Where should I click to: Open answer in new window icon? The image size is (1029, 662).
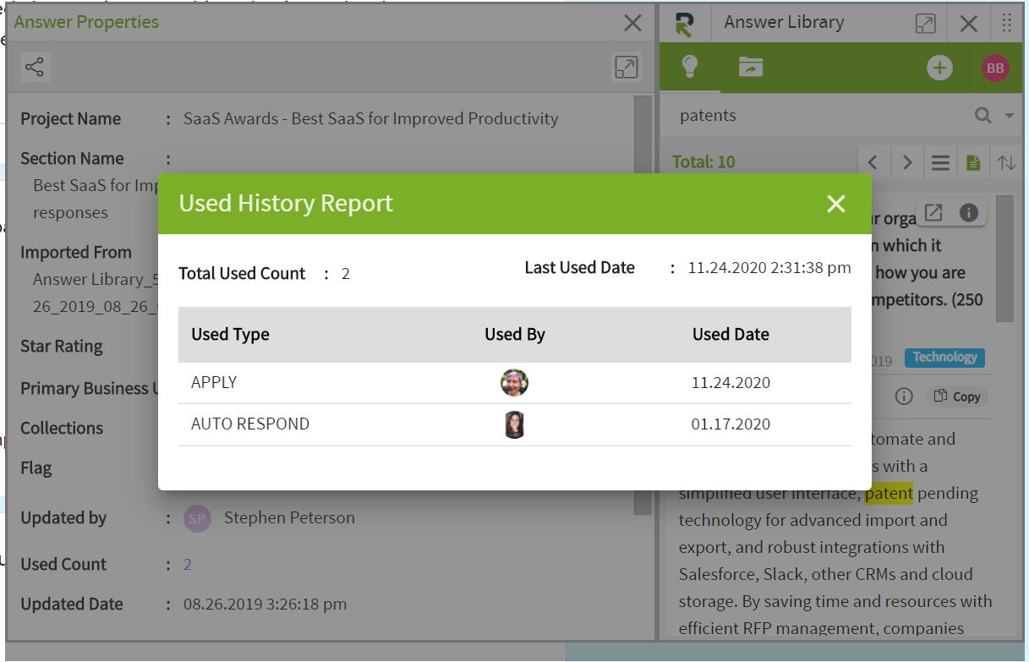933,213
